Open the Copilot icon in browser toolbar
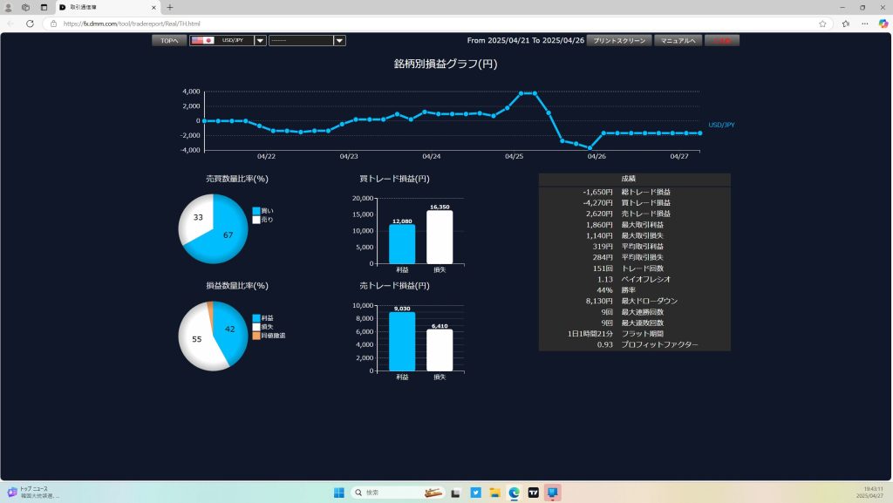 point(883,24)
